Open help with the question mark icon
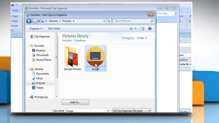Viewport: 219px width, 123px height. point(150,29)
